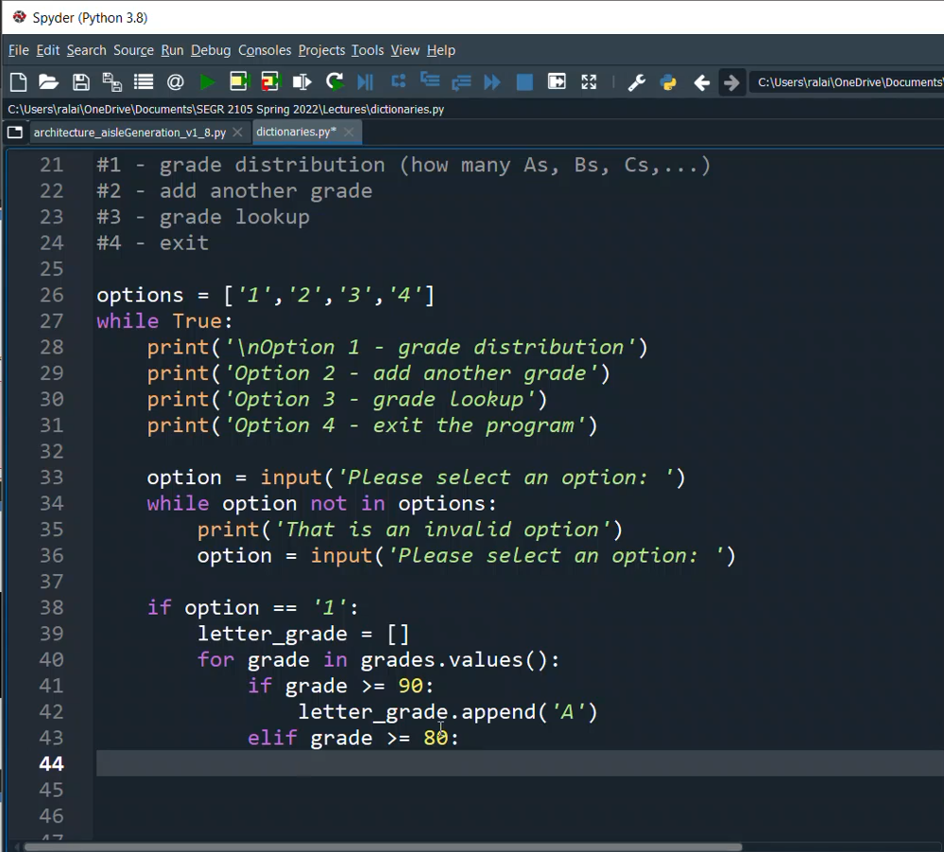Click 'while True:' on line 27
Image resolution: width=944 pixels, height=852 pixels.
[x=164, y=321]
